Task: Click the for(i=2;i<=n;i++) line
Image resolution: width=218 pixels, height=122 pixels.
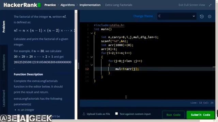Action: [x=116, y=53]
